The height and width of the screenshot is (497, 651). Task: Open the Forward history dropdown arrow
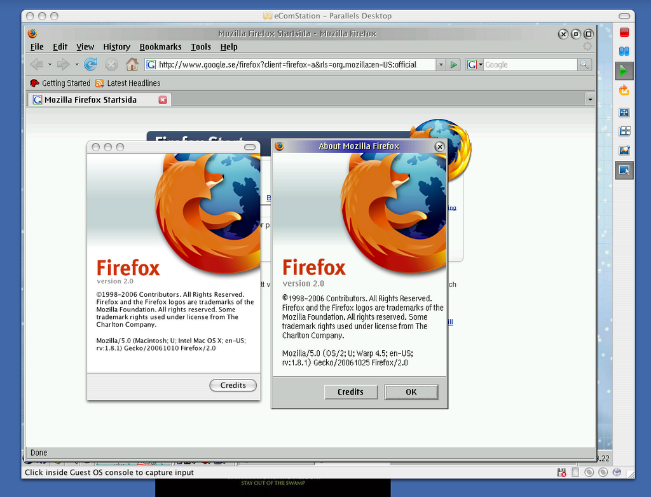coord(77,65)
